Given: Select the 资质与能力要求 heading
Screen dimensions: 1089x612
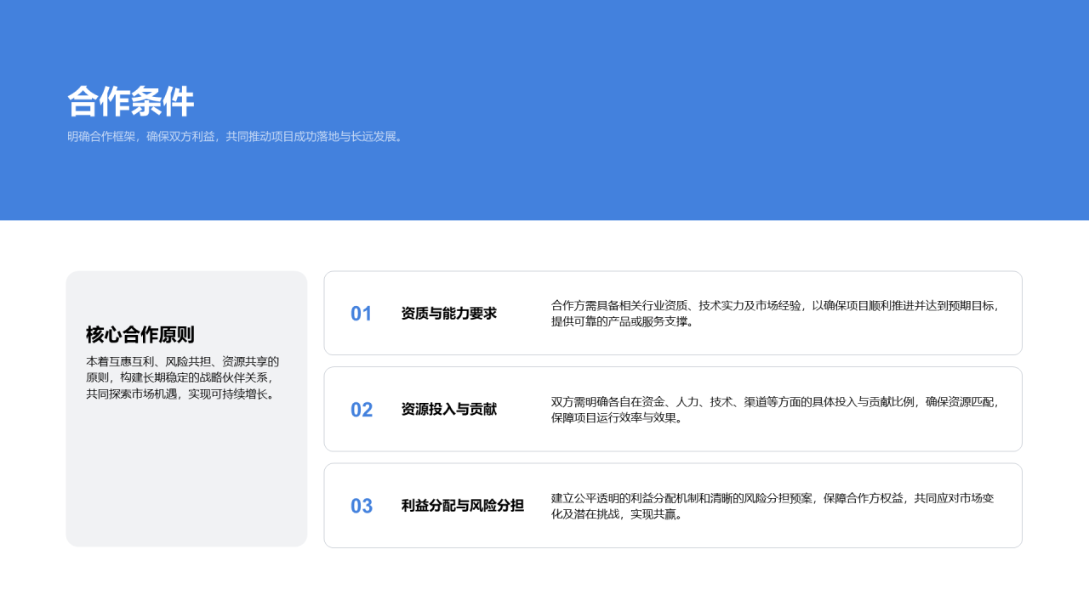Looking at the screenshot, I should click(449, 314).
